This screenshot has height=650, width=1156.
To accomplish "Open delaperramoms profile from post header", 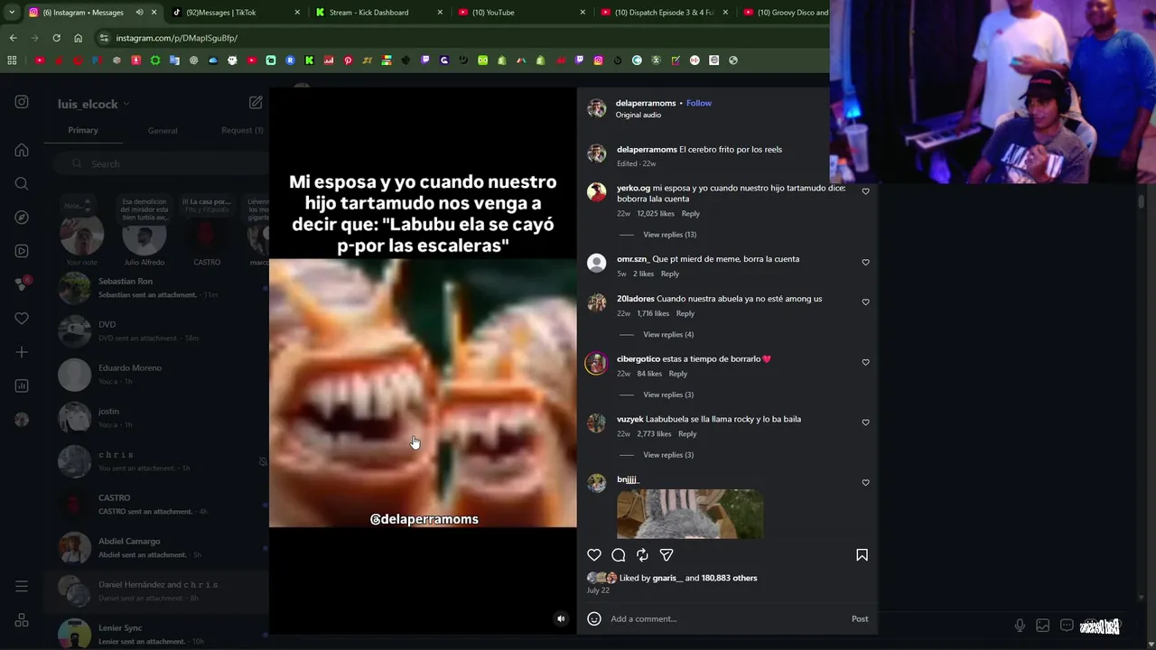I will (646, 103).
